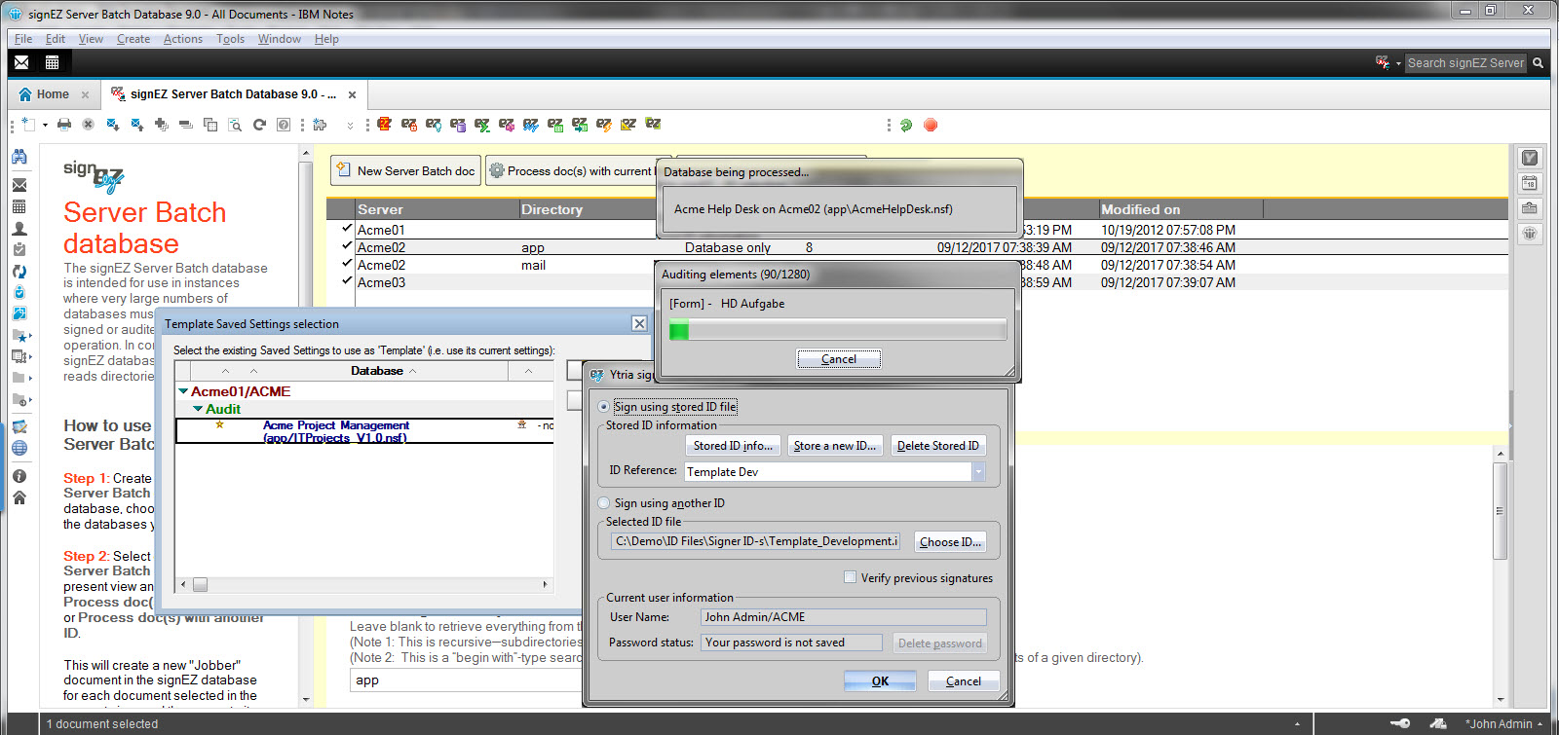
Task: Click 'Store a new ID...' button
Action: pos(835,446)
